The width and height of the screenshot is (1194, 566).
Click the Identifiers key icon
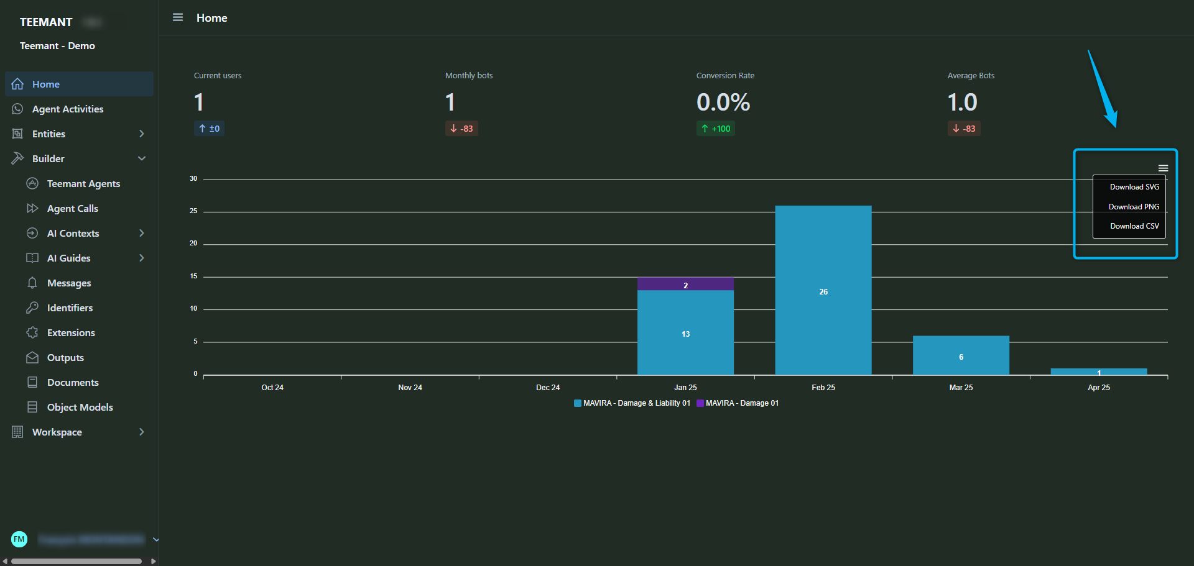pyautogui.click(x=32, y=308)
